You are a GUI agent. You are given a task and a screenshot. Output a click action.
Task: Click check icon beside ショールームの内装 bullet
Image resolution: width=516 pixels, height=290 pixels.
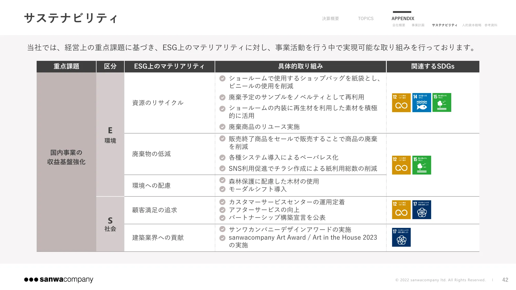(222, 109)
